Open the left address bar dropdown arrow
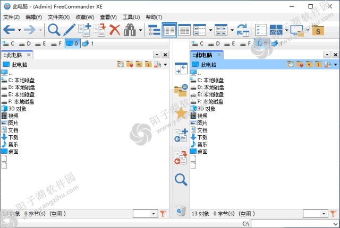This screenshot has width=340, height=228. (x=165, y=65)
